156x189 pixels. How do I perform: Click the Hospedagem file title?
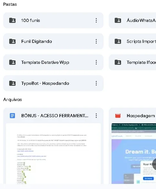141,116
